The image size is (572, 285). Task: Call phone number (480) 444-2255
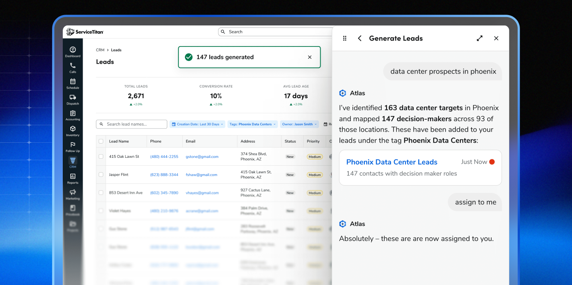pyautogui.click(x=164, y=157)
